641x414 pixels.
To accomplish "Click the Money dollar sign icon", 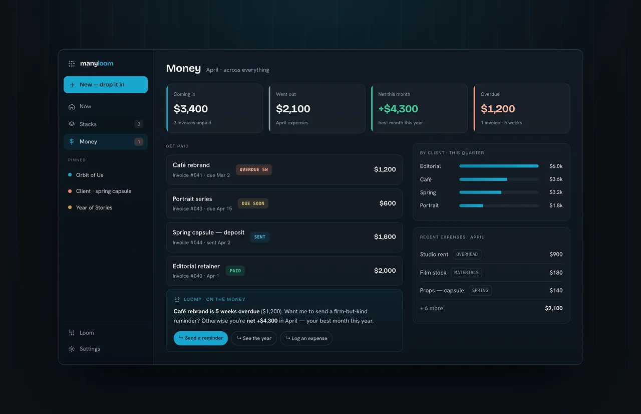I will click(72, 142).
